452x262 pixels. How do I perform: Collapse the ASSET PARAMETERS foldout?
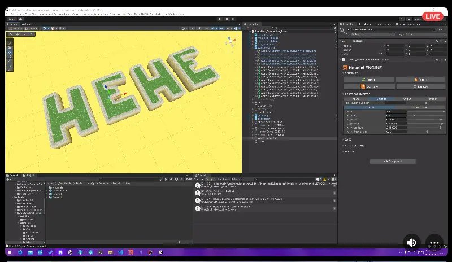[x=357, y=94]
